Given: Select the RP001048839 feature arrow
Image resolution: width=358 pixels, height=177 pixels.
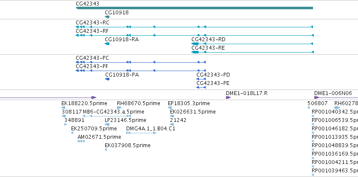Looking at the screenshot, I should pos(313,150).
